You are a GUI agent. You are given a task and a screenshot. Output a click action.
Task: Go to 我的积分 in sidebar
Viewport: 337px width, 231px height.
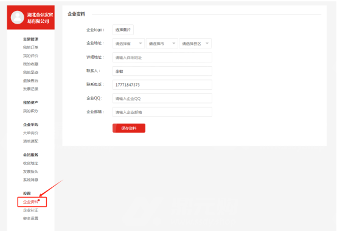coord(30,111)
